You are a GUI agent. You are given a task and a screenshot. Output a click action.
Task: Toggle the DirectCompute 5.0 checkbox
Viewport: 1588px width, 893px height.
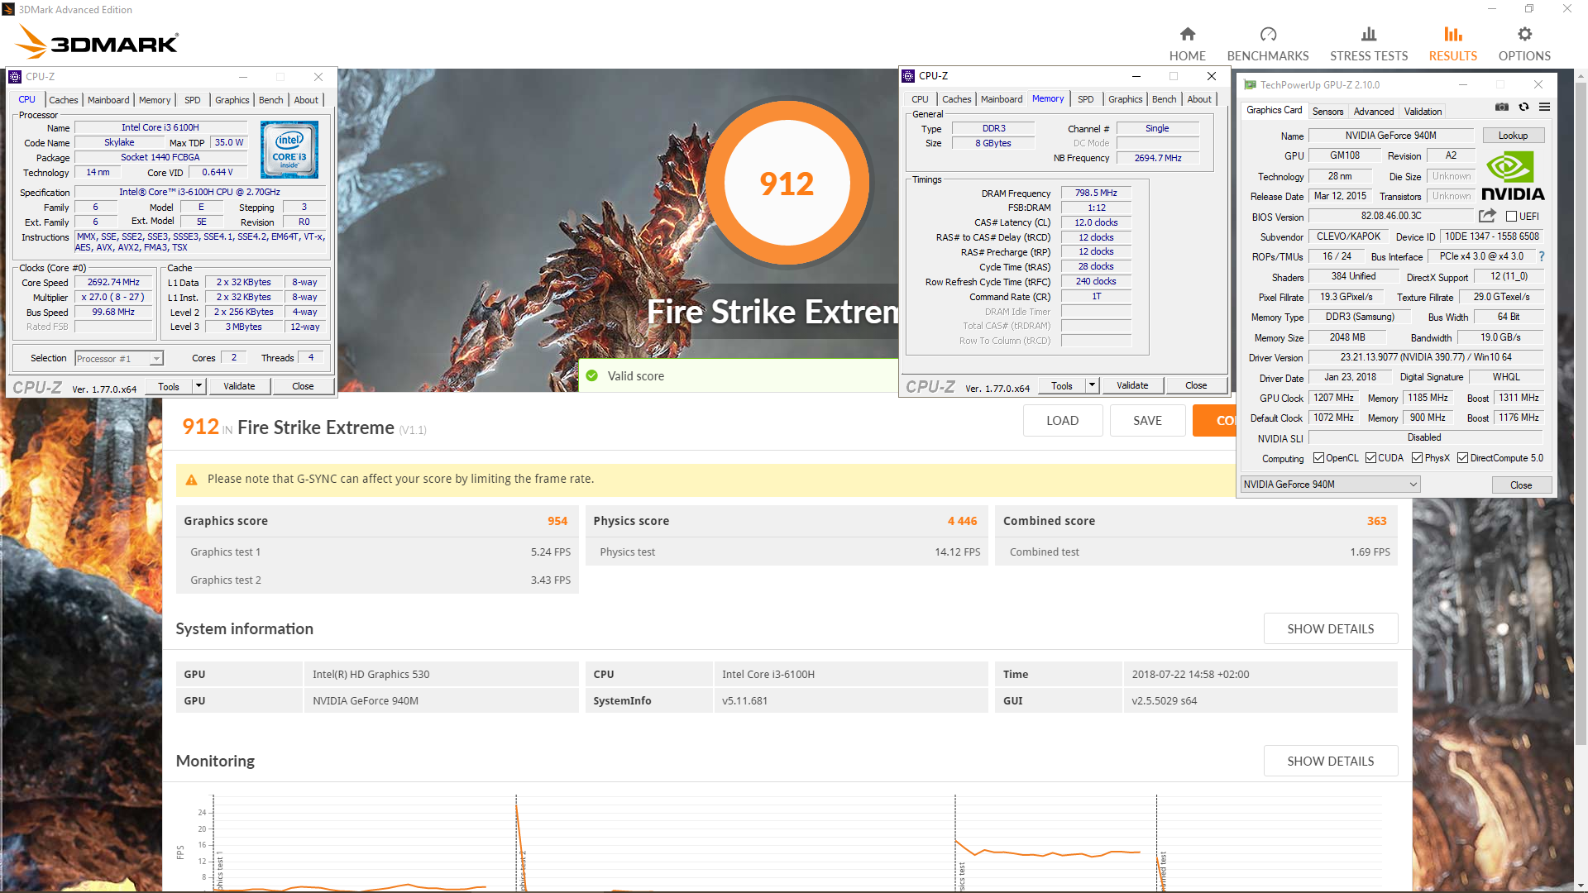[1462, 458]
